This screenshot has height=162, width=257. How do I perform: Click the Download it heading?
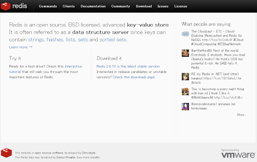[x=109, y=58]
